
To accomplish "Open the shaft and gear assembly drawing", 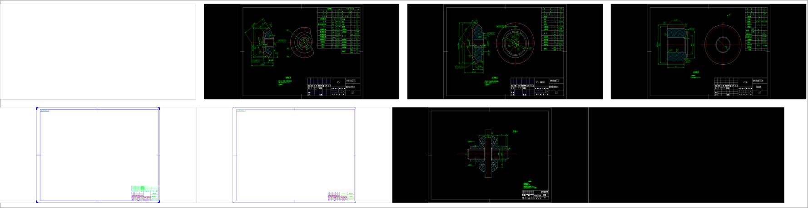I will pyautogui.click(x=490, y=155).
